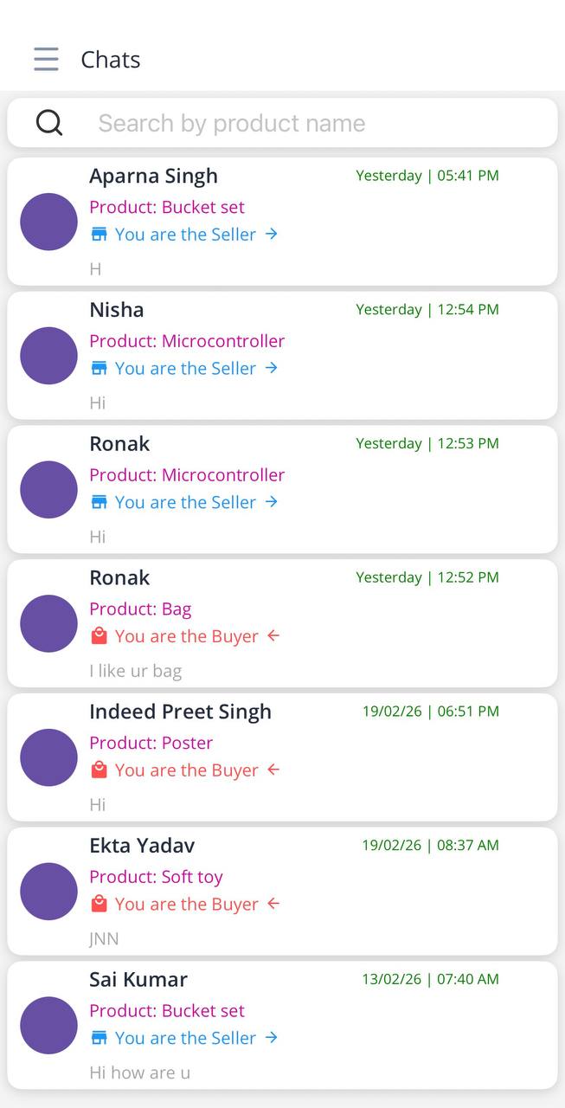Open the 'I like ur bag' message preview
565x1108 pixels.
[x=135, y=671]
